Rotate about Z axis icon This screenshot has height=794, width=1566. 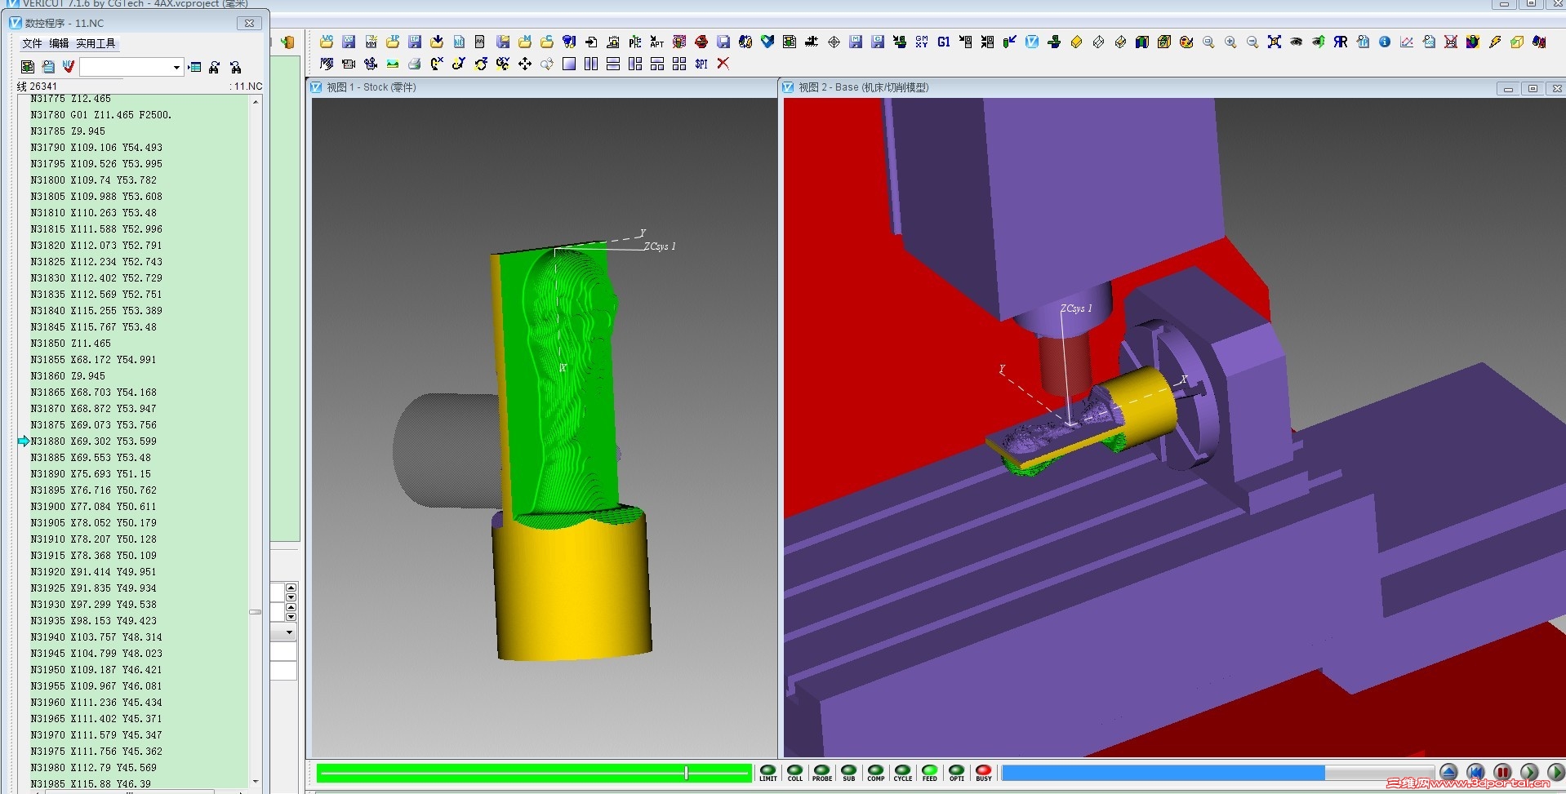click(481, 64)
